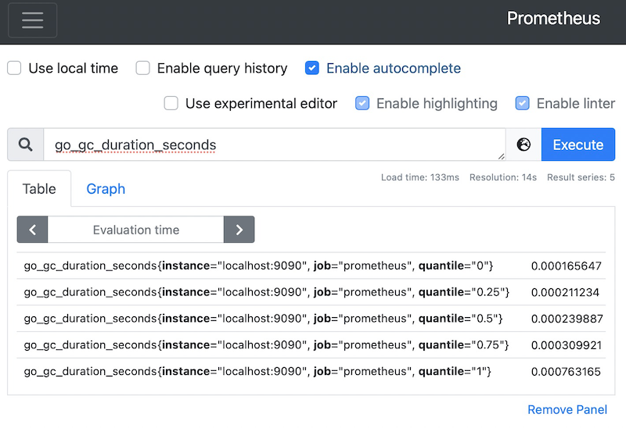Open the metrics explorer globe icon
Image resolution: width=626 pixels, height=428 pixels.
click(x=523, y=144)
